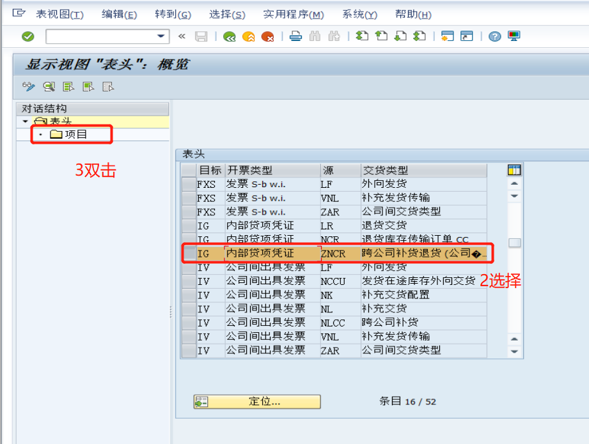Select row selector for IV ZAR row
The height and width of the screenshot is (444, 589).
[x=189, y=351]
